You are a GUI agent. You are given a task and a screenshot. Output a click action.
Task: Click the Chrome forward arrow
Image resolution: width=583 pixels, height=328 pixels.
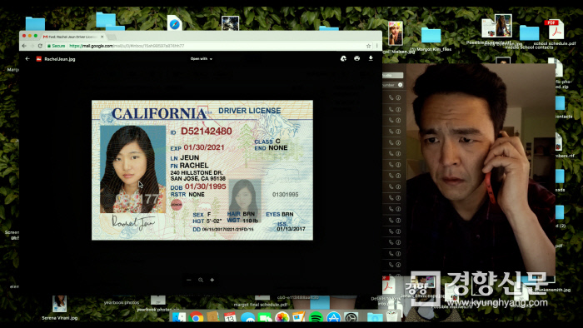(x=32, y=46)
